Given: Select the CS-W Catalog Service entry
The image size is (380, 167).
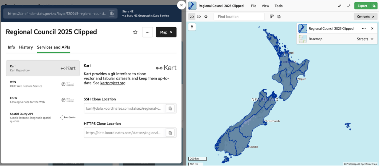Looking at the screenshot, I should tap(43, 100).
